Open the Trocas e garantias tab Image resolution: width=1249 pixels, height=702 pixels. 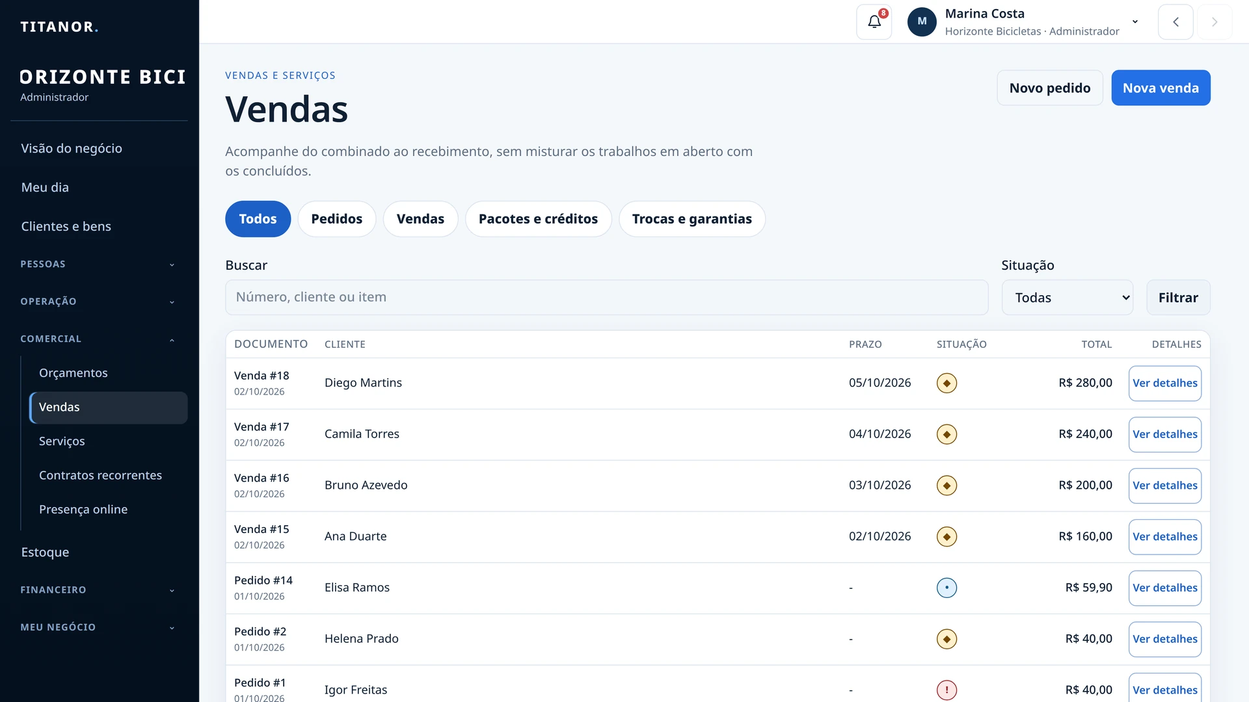point(692,219)
